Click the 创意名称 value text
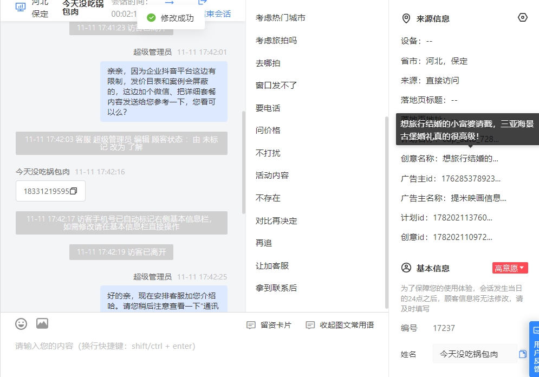539x377 pixels. 470,159
